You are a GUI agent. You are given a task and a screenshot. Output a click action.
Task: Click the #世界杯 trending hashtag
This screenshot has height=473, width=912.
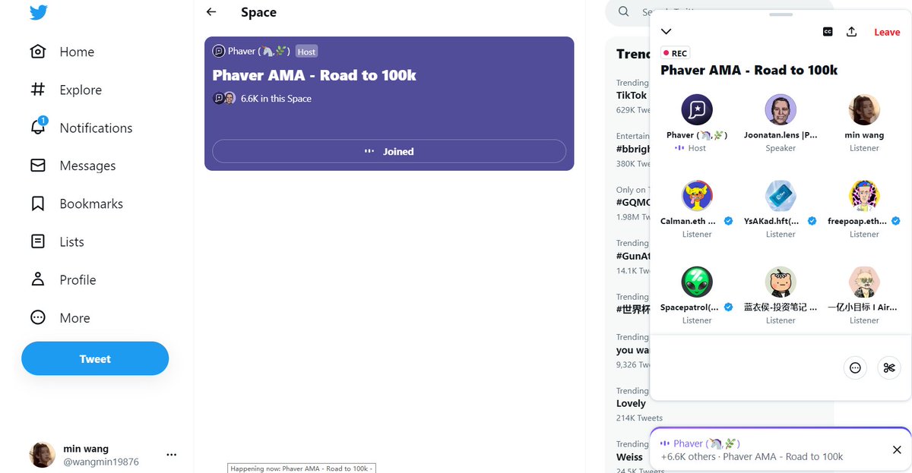[633, 309]
